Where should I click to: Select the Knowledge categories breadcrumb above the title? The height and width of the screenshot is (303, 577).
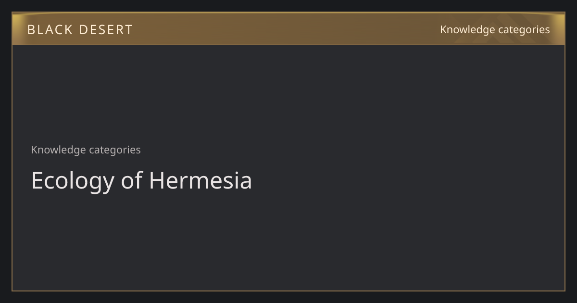pyautogui.click(x=86, y=150)
